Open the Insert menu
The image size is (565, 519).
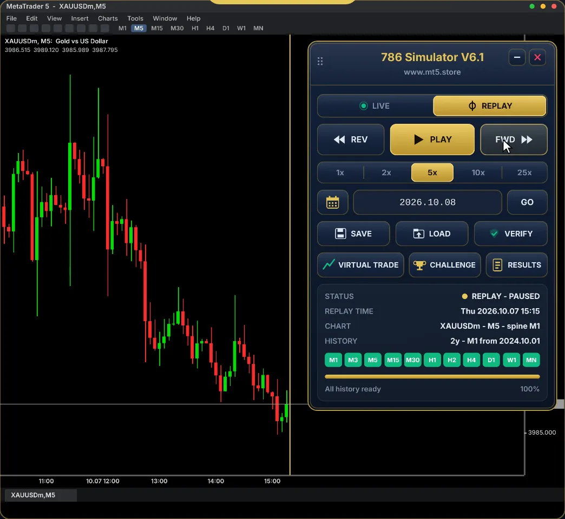point(80,18)
